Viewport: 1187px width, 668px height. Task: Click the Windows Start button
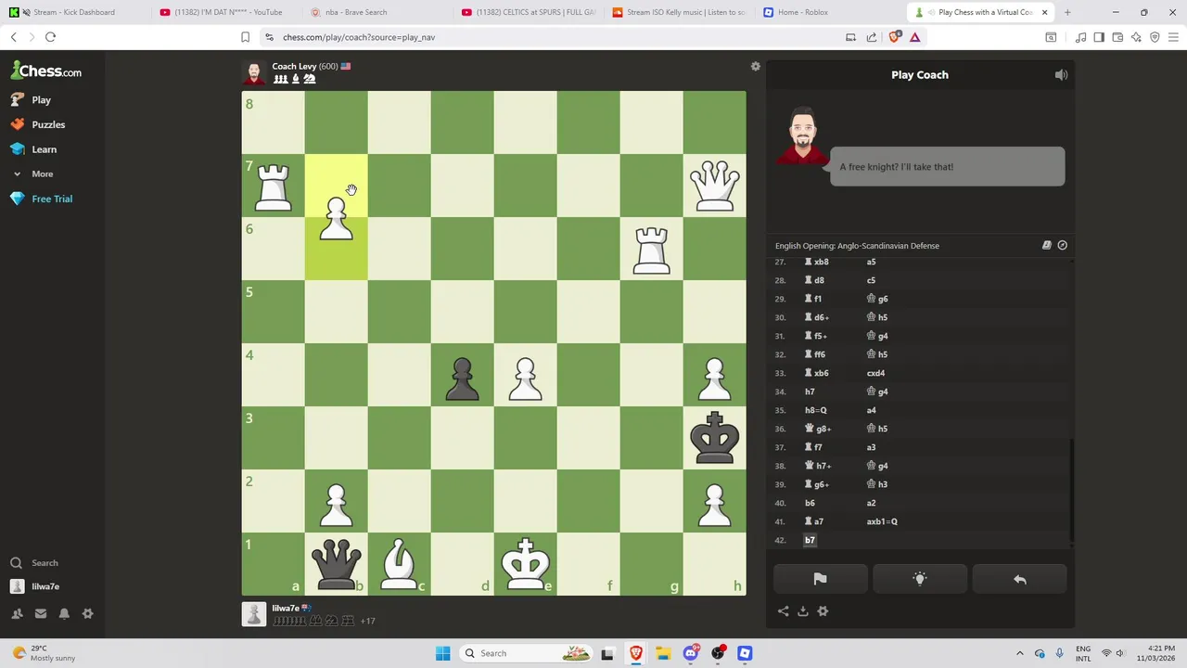pyautogui.click(x=443, y=653)
